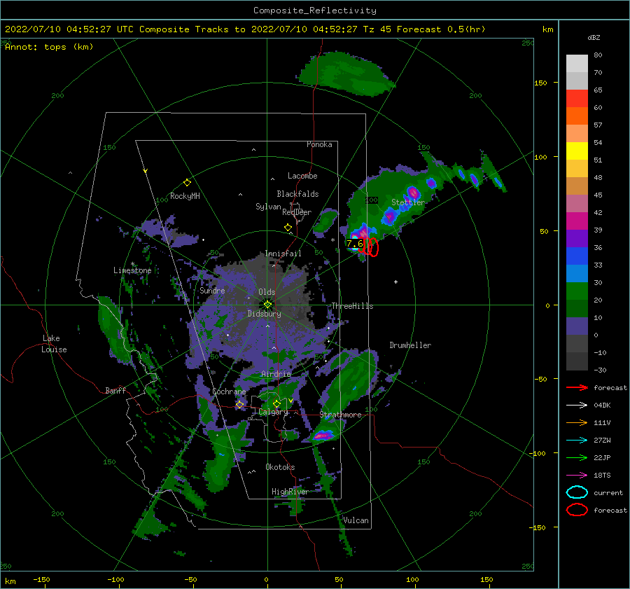Click the 'Annot: tops (km)' label
Image resolution: width=630 pixels, height=589 pixels.
(x=49, y=47)
